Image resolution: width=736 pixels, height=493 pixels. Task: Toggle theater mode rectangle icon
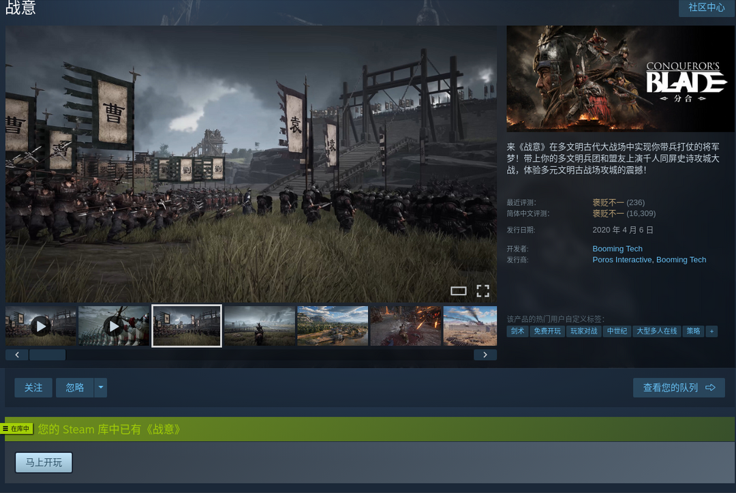tap(458, 291)
